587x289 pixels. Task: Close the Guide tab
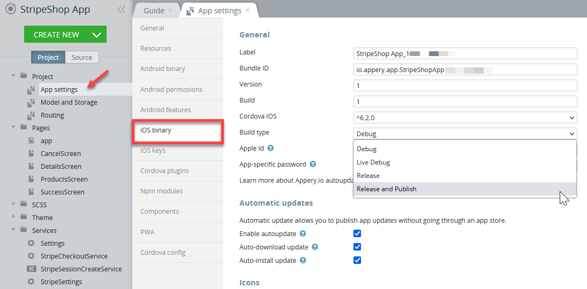[170, 11]
